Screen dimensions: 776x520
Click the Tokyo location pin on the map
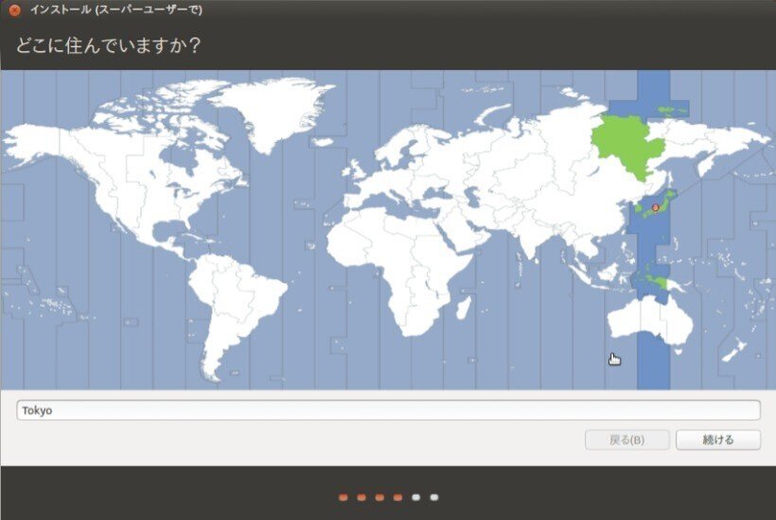tap(655, 208)
